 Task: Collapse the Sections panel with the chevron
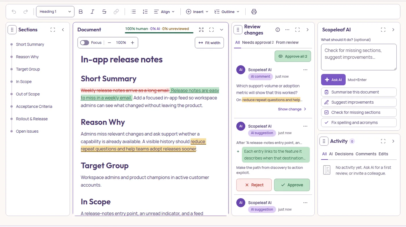coord(63,30)
